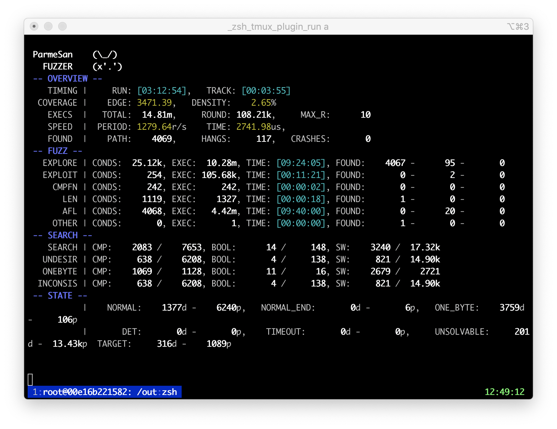The height and width of the screenshot is (429, 557).
Task: Click the SEARCH section header
Action: click(x=62, y=235)
